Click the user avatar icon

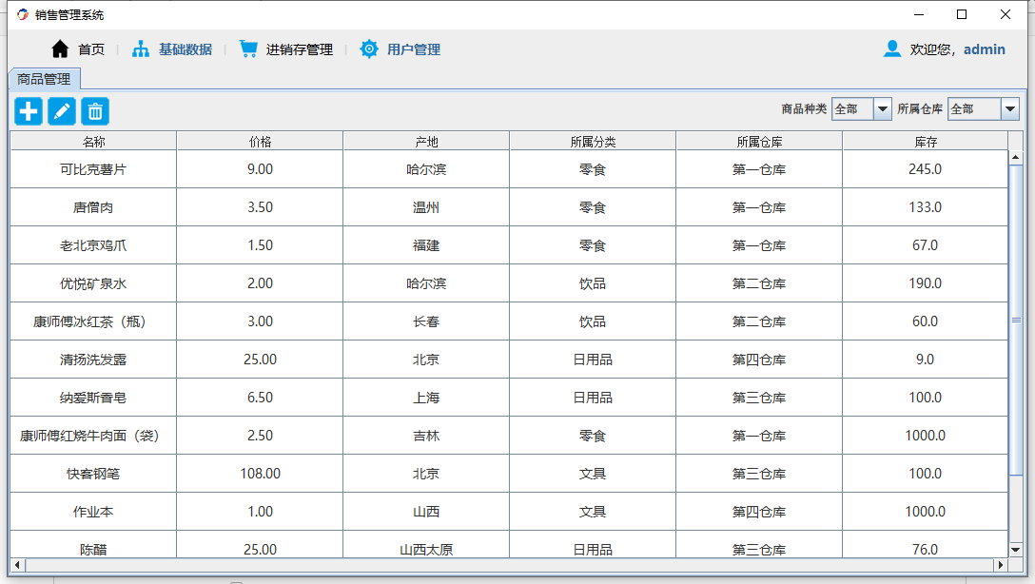tap(891, 49)
